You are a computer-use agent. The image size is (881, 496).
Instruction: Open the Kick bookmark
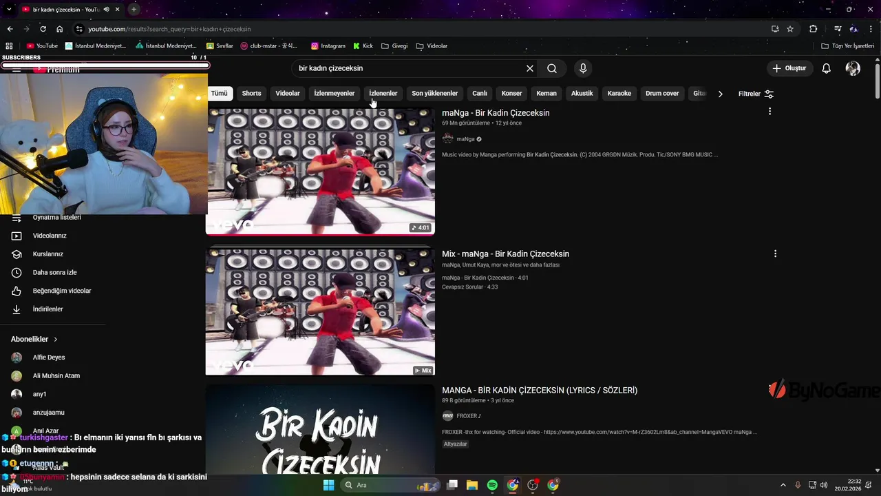363,46
